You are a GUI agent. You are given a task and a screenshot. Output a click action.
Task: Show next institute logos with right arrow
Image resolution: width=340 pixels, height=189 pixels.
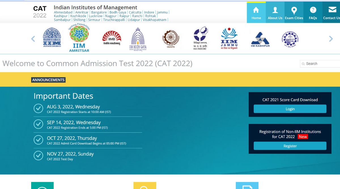pos(331,39)
